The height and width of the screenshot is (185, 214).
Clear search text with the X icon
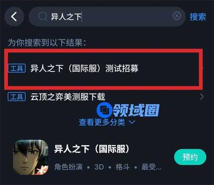point(177,16)
